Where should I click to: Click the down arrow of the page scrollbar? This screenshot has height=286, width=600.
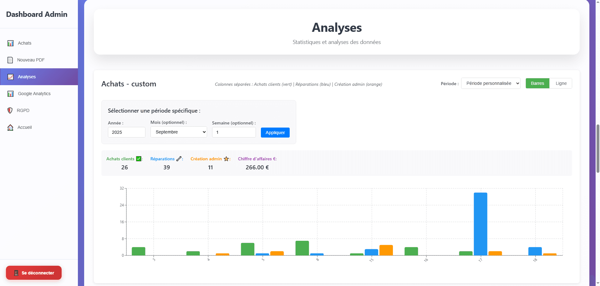tap(598, 283)
